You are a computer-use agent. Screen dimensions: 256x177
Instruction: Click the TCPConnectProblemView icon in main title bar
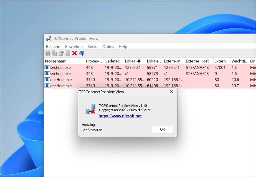point(48,38)
